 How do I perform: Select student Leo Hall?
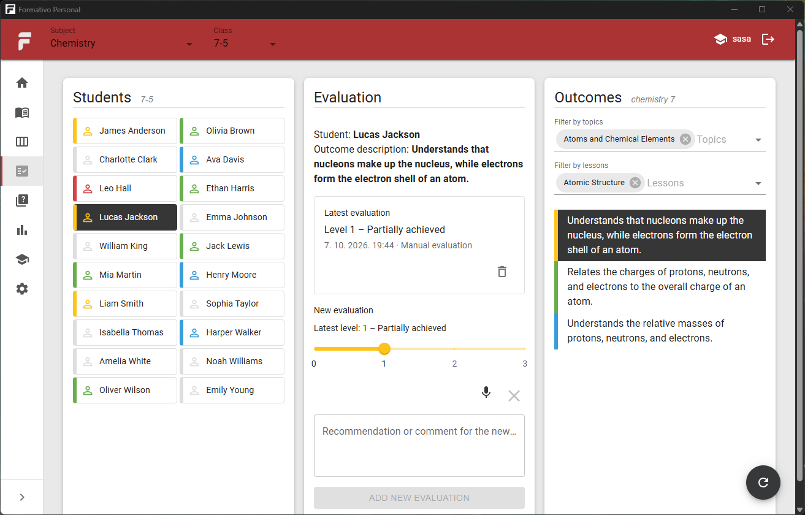(x=125, y=188)
